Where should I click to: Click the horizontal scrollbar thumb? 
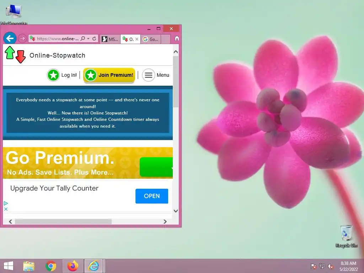pos(63,221)
